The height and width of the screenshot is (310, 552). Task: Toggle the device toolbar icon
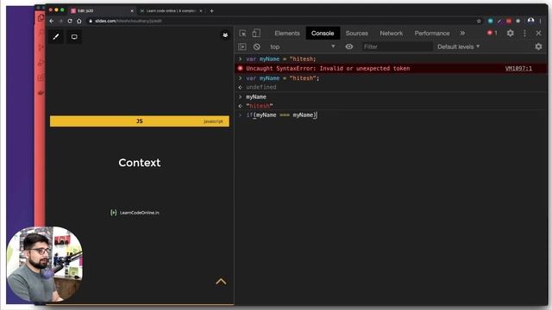click(x=256, y=33)
